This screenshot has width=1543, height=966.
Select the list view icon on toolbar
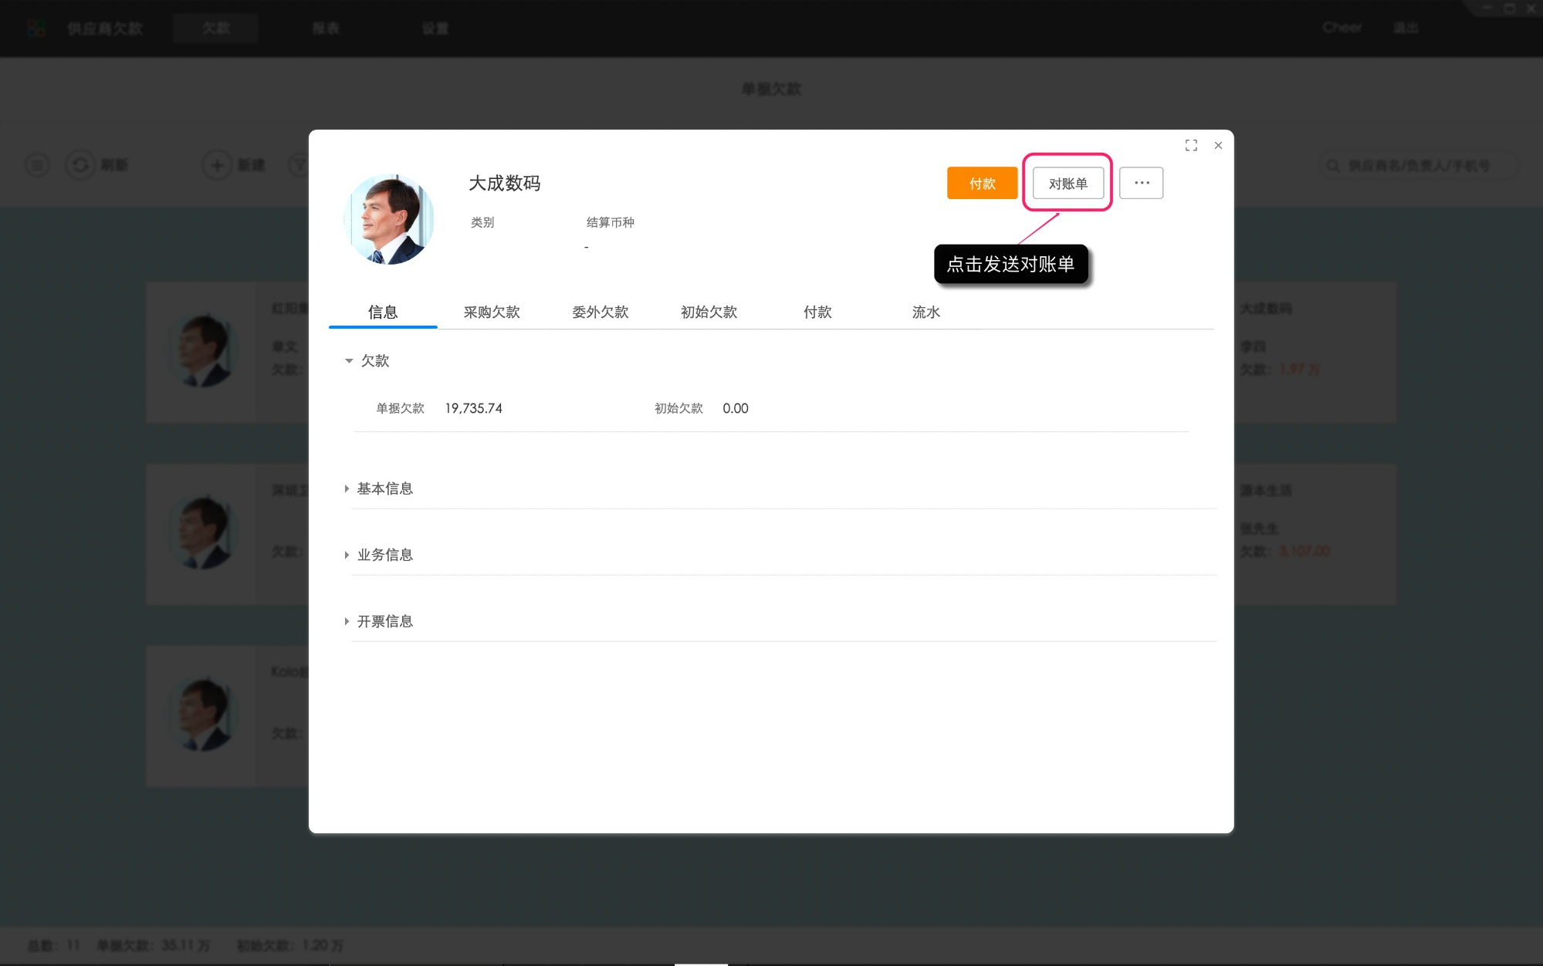36,164
